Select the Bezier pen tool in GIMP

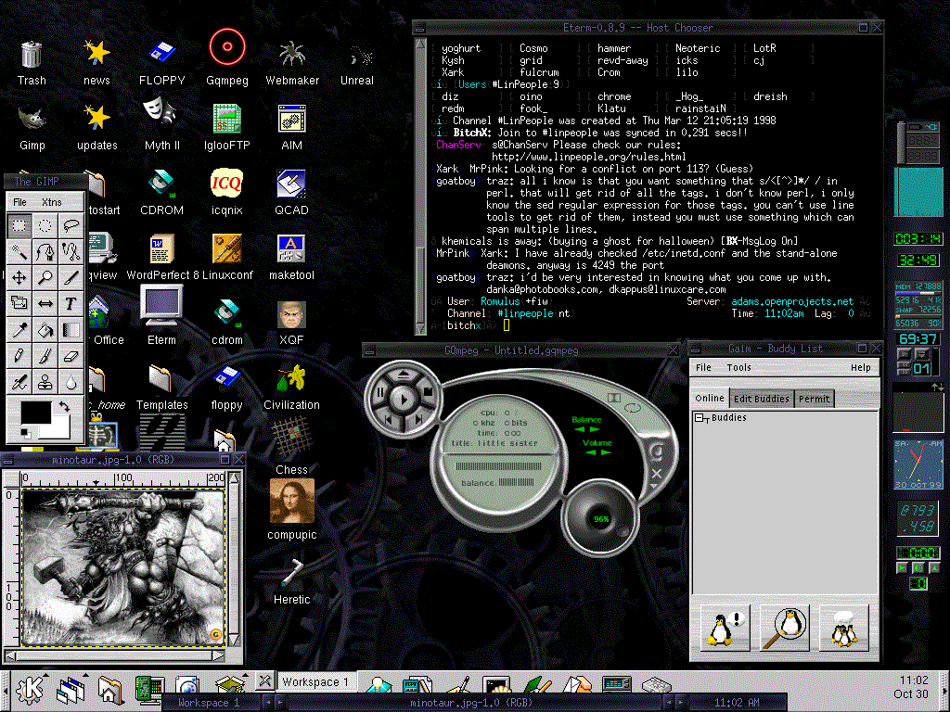tap(45, 251)
